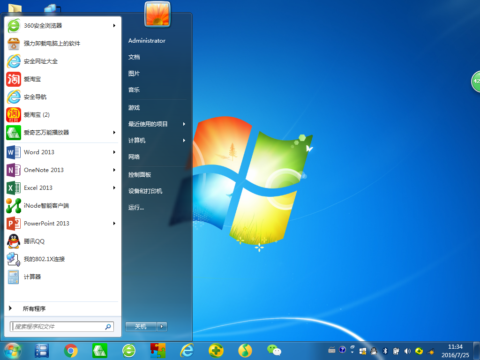Click the blue help question-mark tray icon

342,349
